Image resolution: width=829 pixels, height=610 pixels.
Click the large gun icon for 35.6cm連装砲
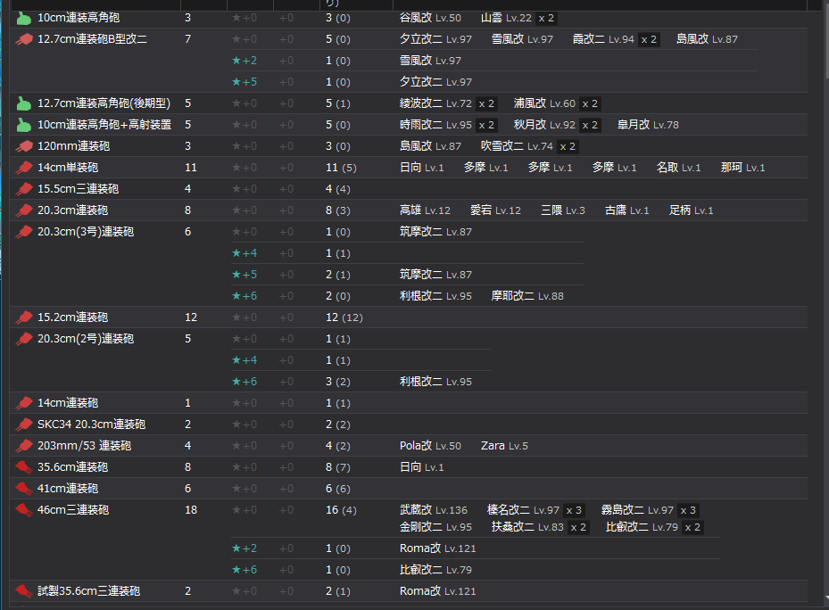(x=24, y=467)
